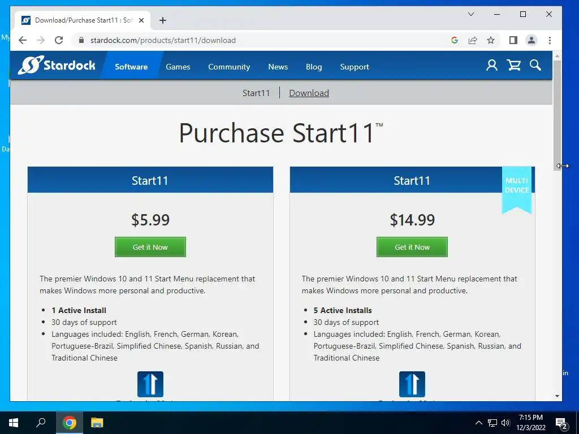Open the notification center icon
The height and width of the screenshot is (434, 579).
coord(561,423)
